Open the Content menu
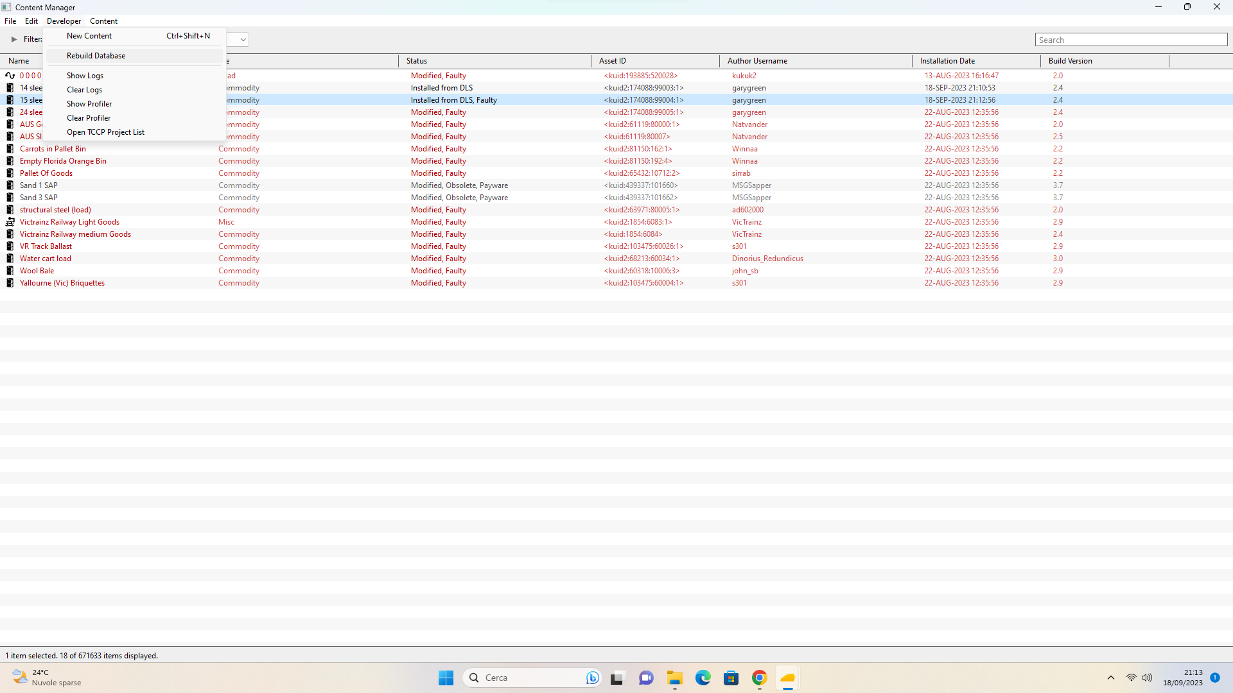 103,21
